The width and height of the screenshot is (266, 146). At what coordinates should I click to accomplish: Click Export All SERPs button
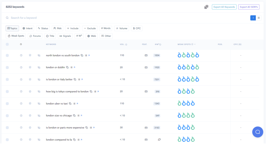click(x=249, y=7)
